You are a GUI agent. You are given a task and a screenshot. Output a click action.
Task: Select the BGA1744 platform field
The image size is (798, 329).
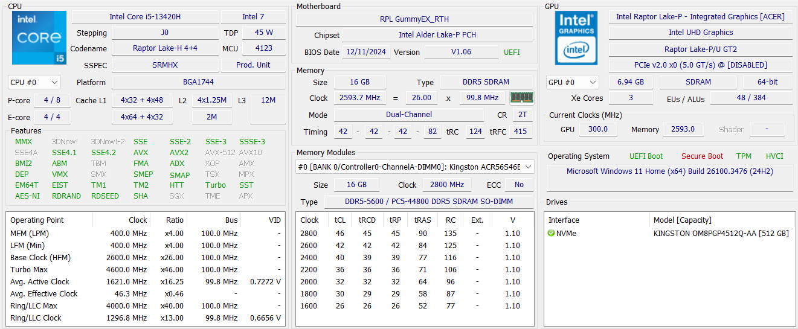click(198, 82)
